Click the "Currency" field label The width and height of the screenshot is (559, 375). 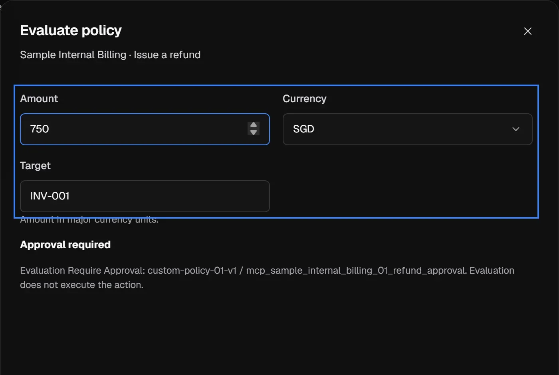[305, 99]
